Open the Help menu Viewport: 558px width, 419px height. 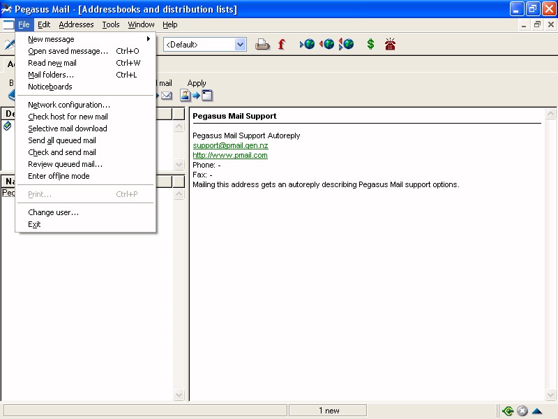(x=169, y=24)
